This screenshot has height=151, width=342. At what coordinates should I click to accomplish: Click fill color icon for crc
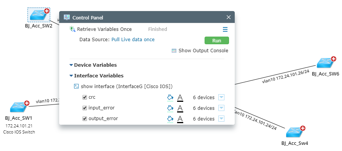(x=170, y=98)
